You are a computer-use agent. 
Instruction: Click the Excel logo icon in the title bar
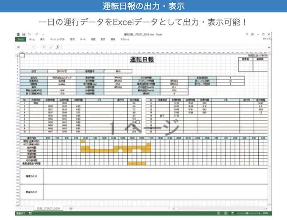pos(18,34)
